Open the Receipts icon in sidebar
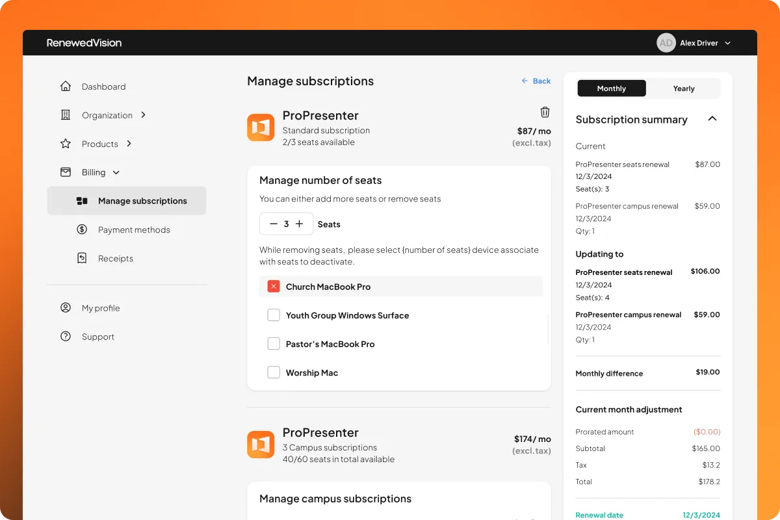This screenshot has height=520, width=780. (x=82, y=258)
